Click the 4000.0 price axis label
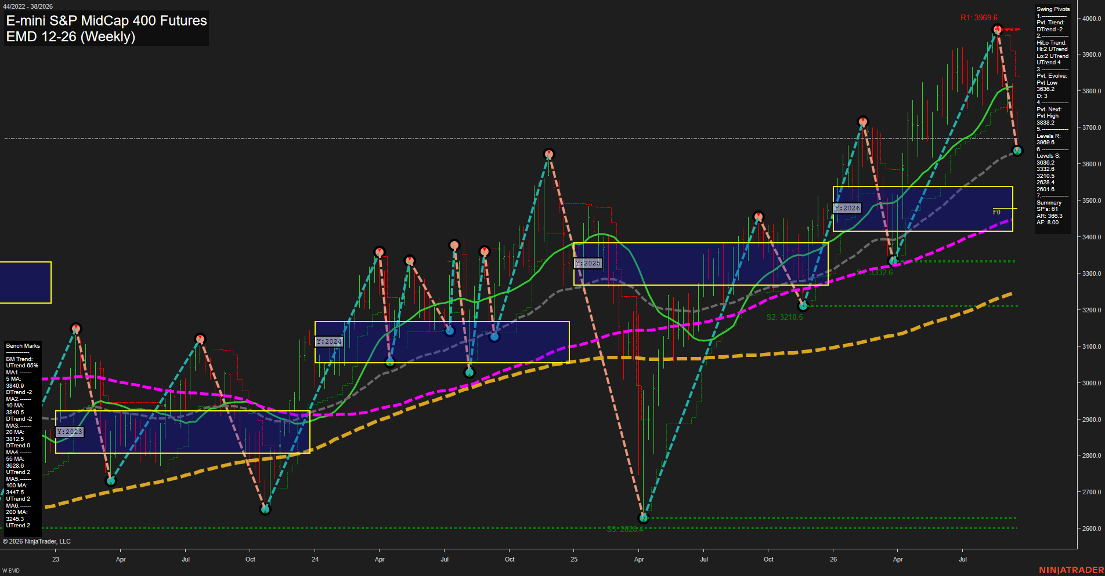Image resolution: width=1105 pixels, height=576 pixels. click(1092, 19)
